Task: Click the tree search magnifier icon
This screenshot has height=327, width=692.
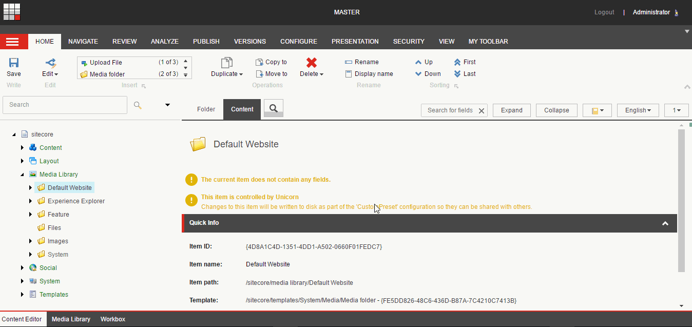Action: click(x=138, y=105)
